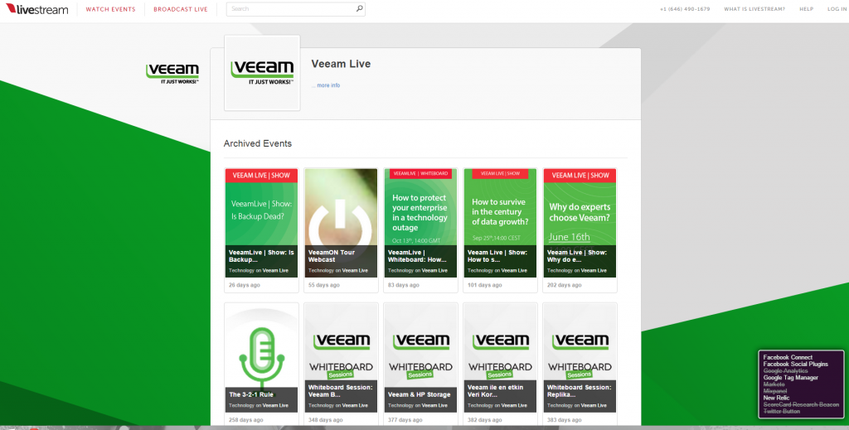849x430 pixels.
Task: Select Google Analytics in tracker list
Action: (x=785, y=371)
